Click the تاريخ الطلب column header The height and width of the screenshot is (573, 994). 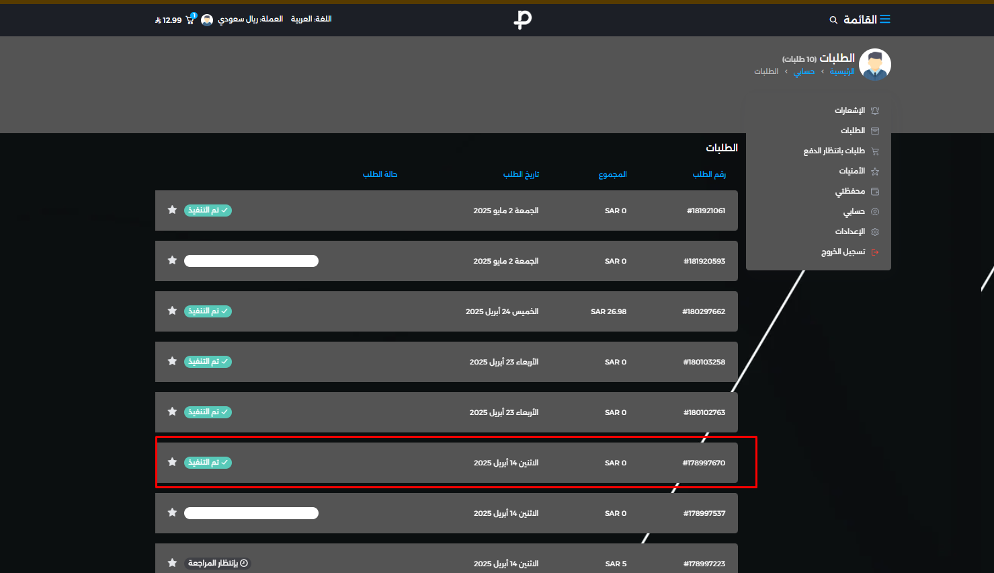(521, 174)
